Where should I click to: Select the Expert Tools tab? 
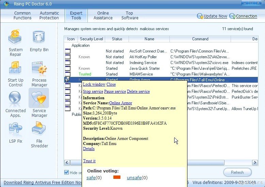[76, 16]
